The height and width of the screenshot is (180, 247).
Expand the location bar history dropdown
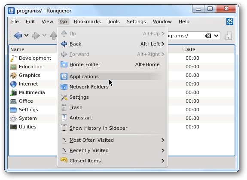click(x=216, y=36)
